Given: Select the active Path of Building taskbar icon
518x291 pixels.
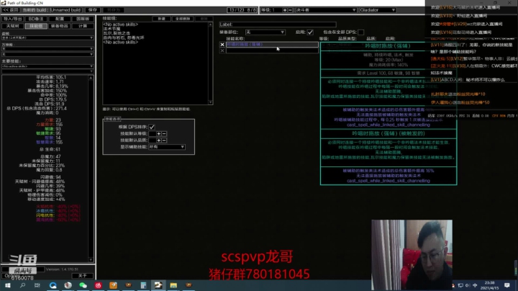Looking at the screenshot, I should (x=158, y=285).
